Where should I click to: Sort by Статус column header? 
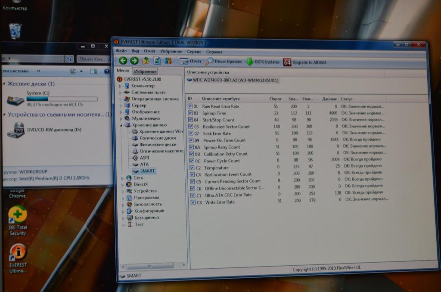pyautogui.click(x=347, y=99)
